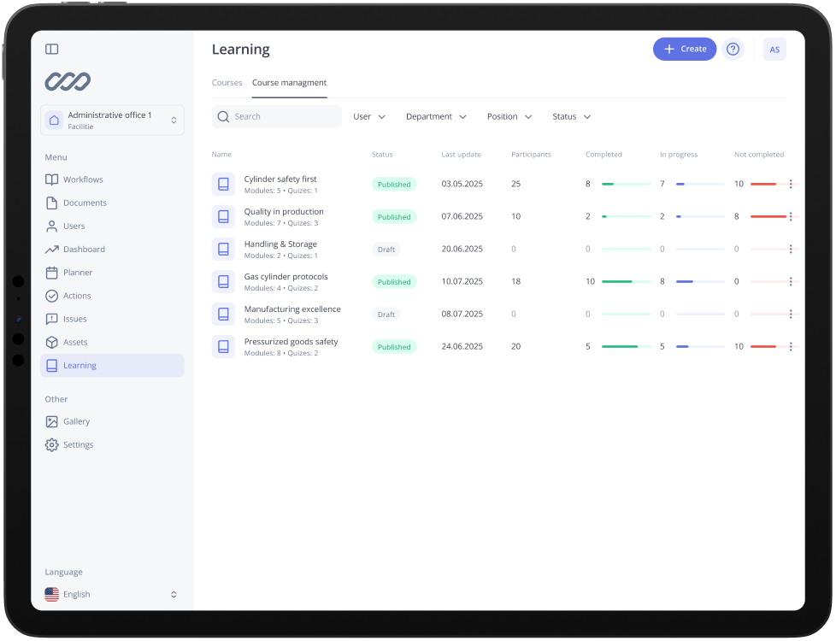Expand the User filter dropdown
The height and width of the screenshot is (641, 836).
click(x=369, y=116)
